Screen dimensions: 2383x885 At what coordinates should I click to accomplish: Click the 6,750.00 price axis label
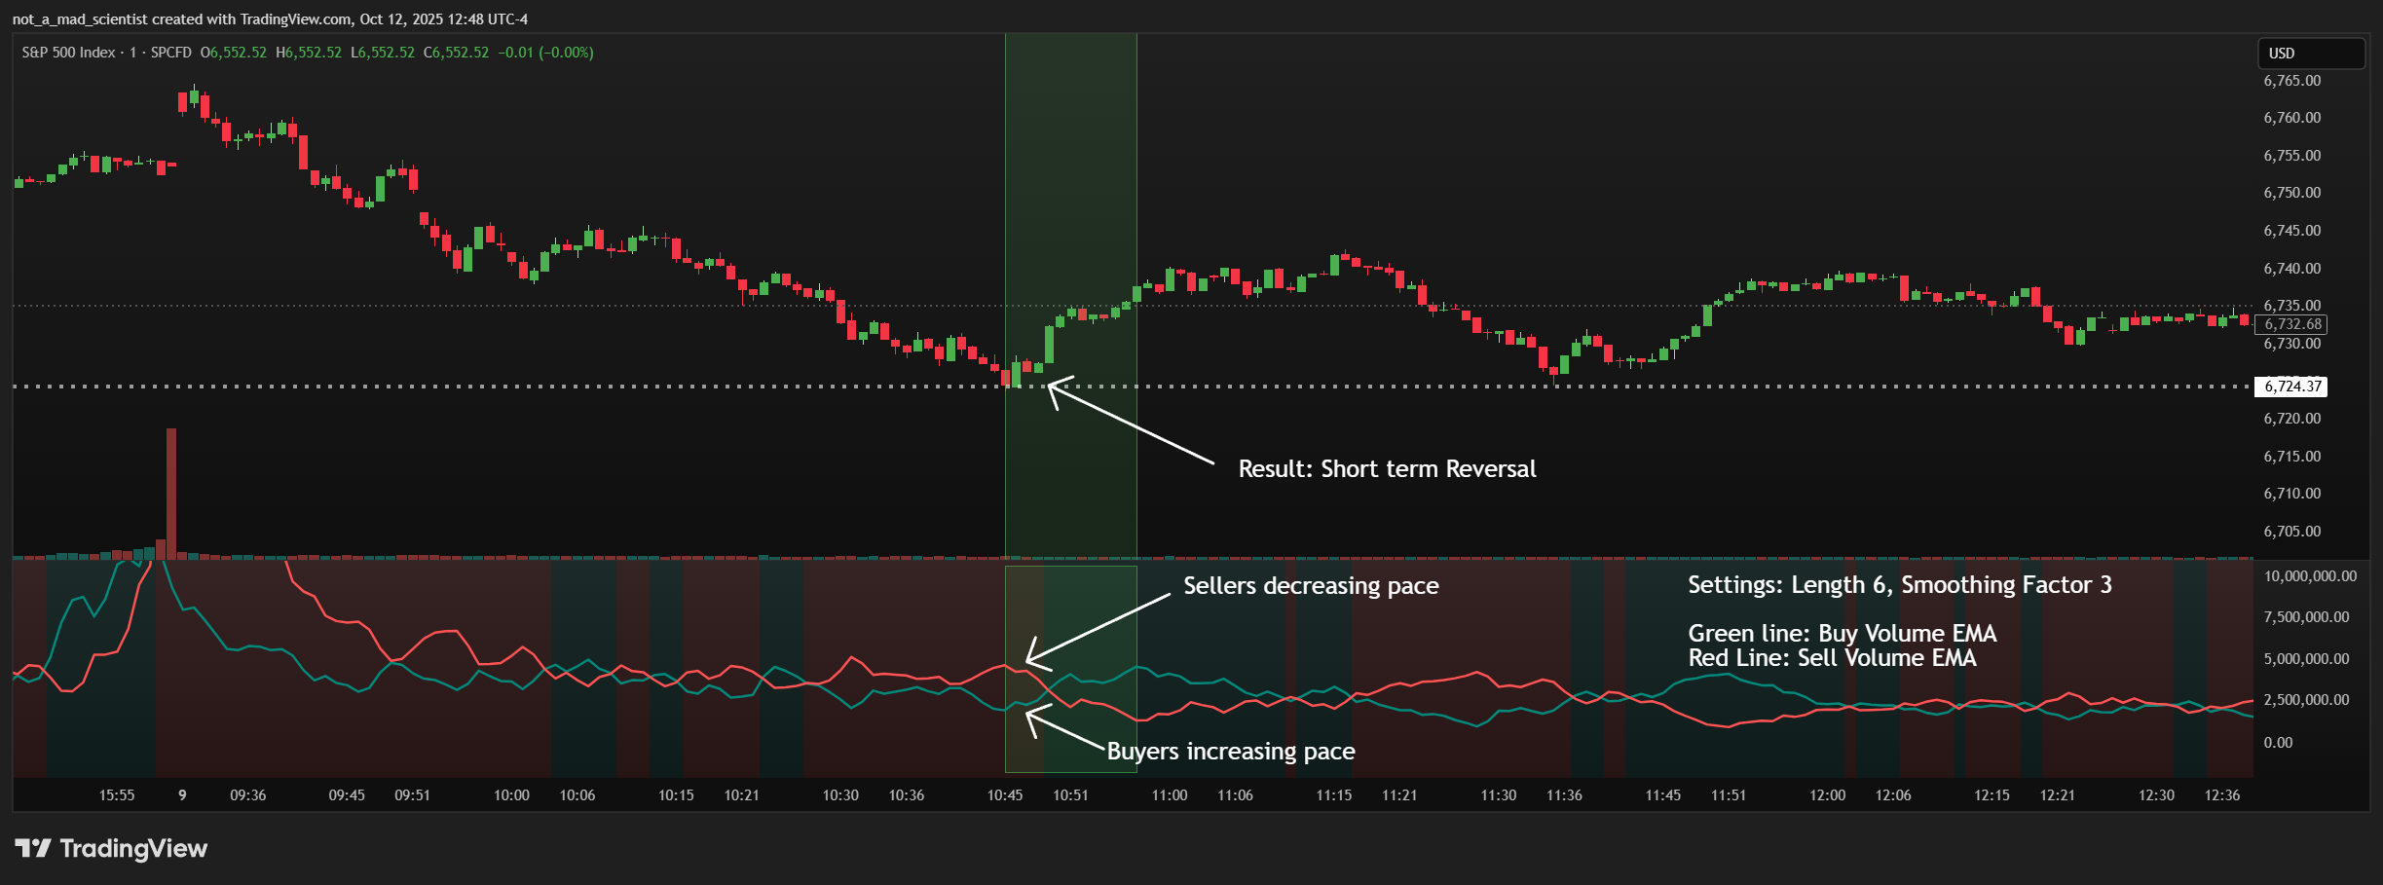point(2292,193)
